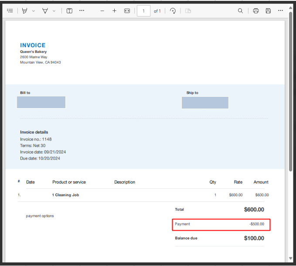Click the payment options text
Viewport: 296px width, 266px height.
pos(40,216)
